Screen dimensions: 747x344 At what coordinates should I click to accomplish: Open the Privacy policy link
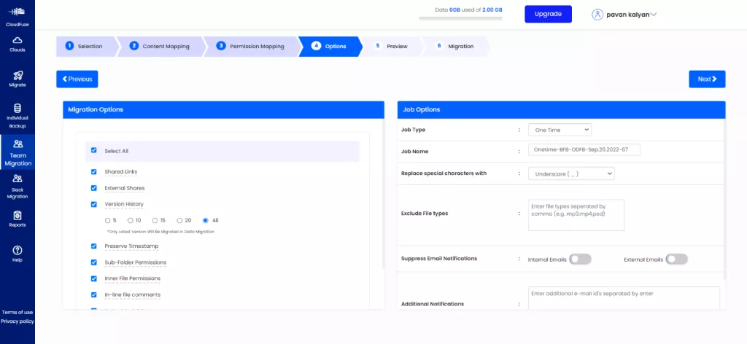18,321
